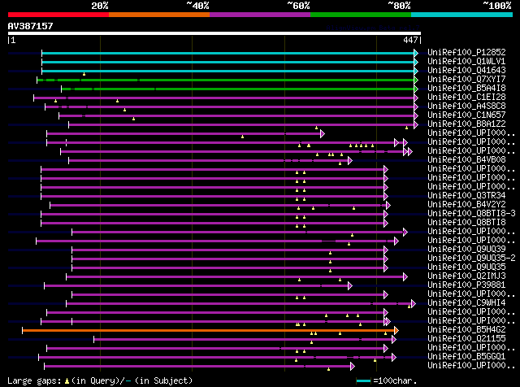This screenshot has width=520, height=387.
Task: Click the green alignment bar for B5A4I8
Action: pyautogui.click(x=237, y=89)
